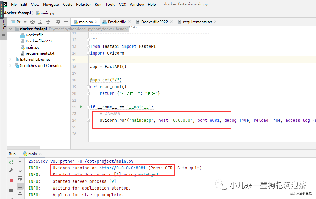This screenshot has width=316, height=199.
Task: Click the Print icon in Run panel
Action: [x=20, y=194]
